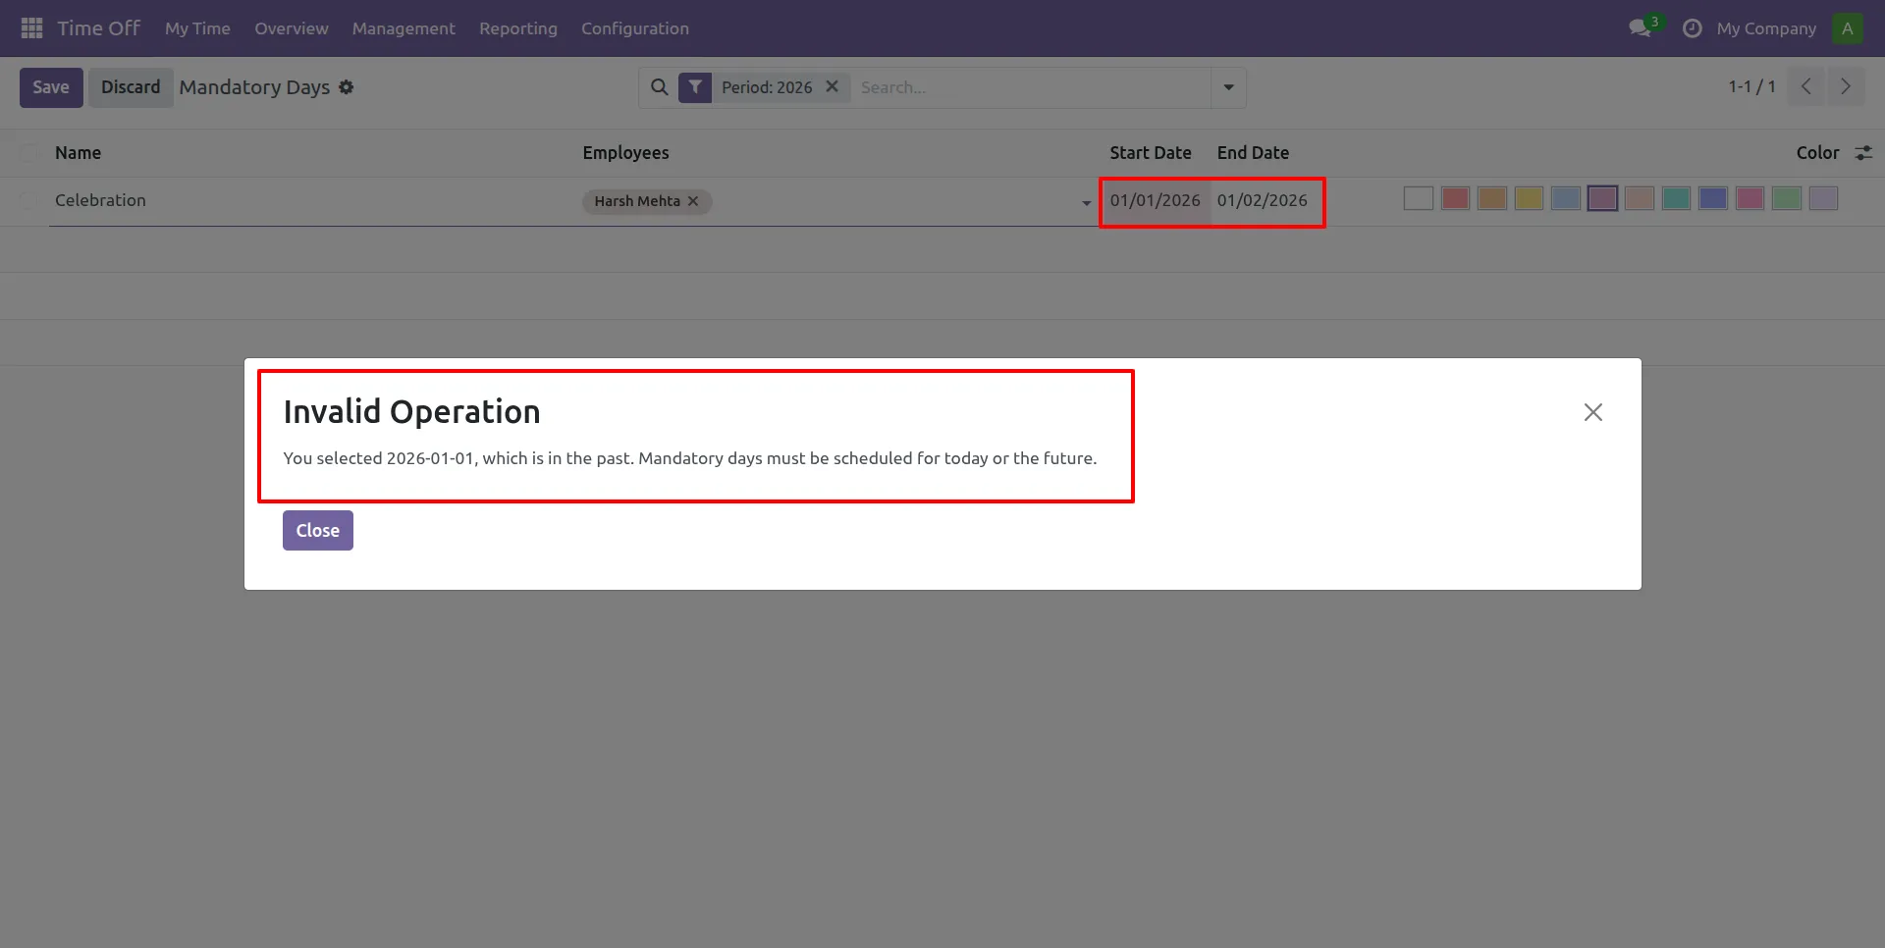
Task: Click the filter funnel icon in the search bar
Action: tap(696, 86)
